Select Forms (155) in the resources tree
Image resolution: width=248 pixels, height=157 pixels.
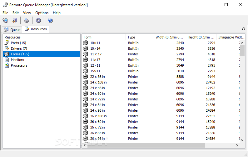click(42, 54)
